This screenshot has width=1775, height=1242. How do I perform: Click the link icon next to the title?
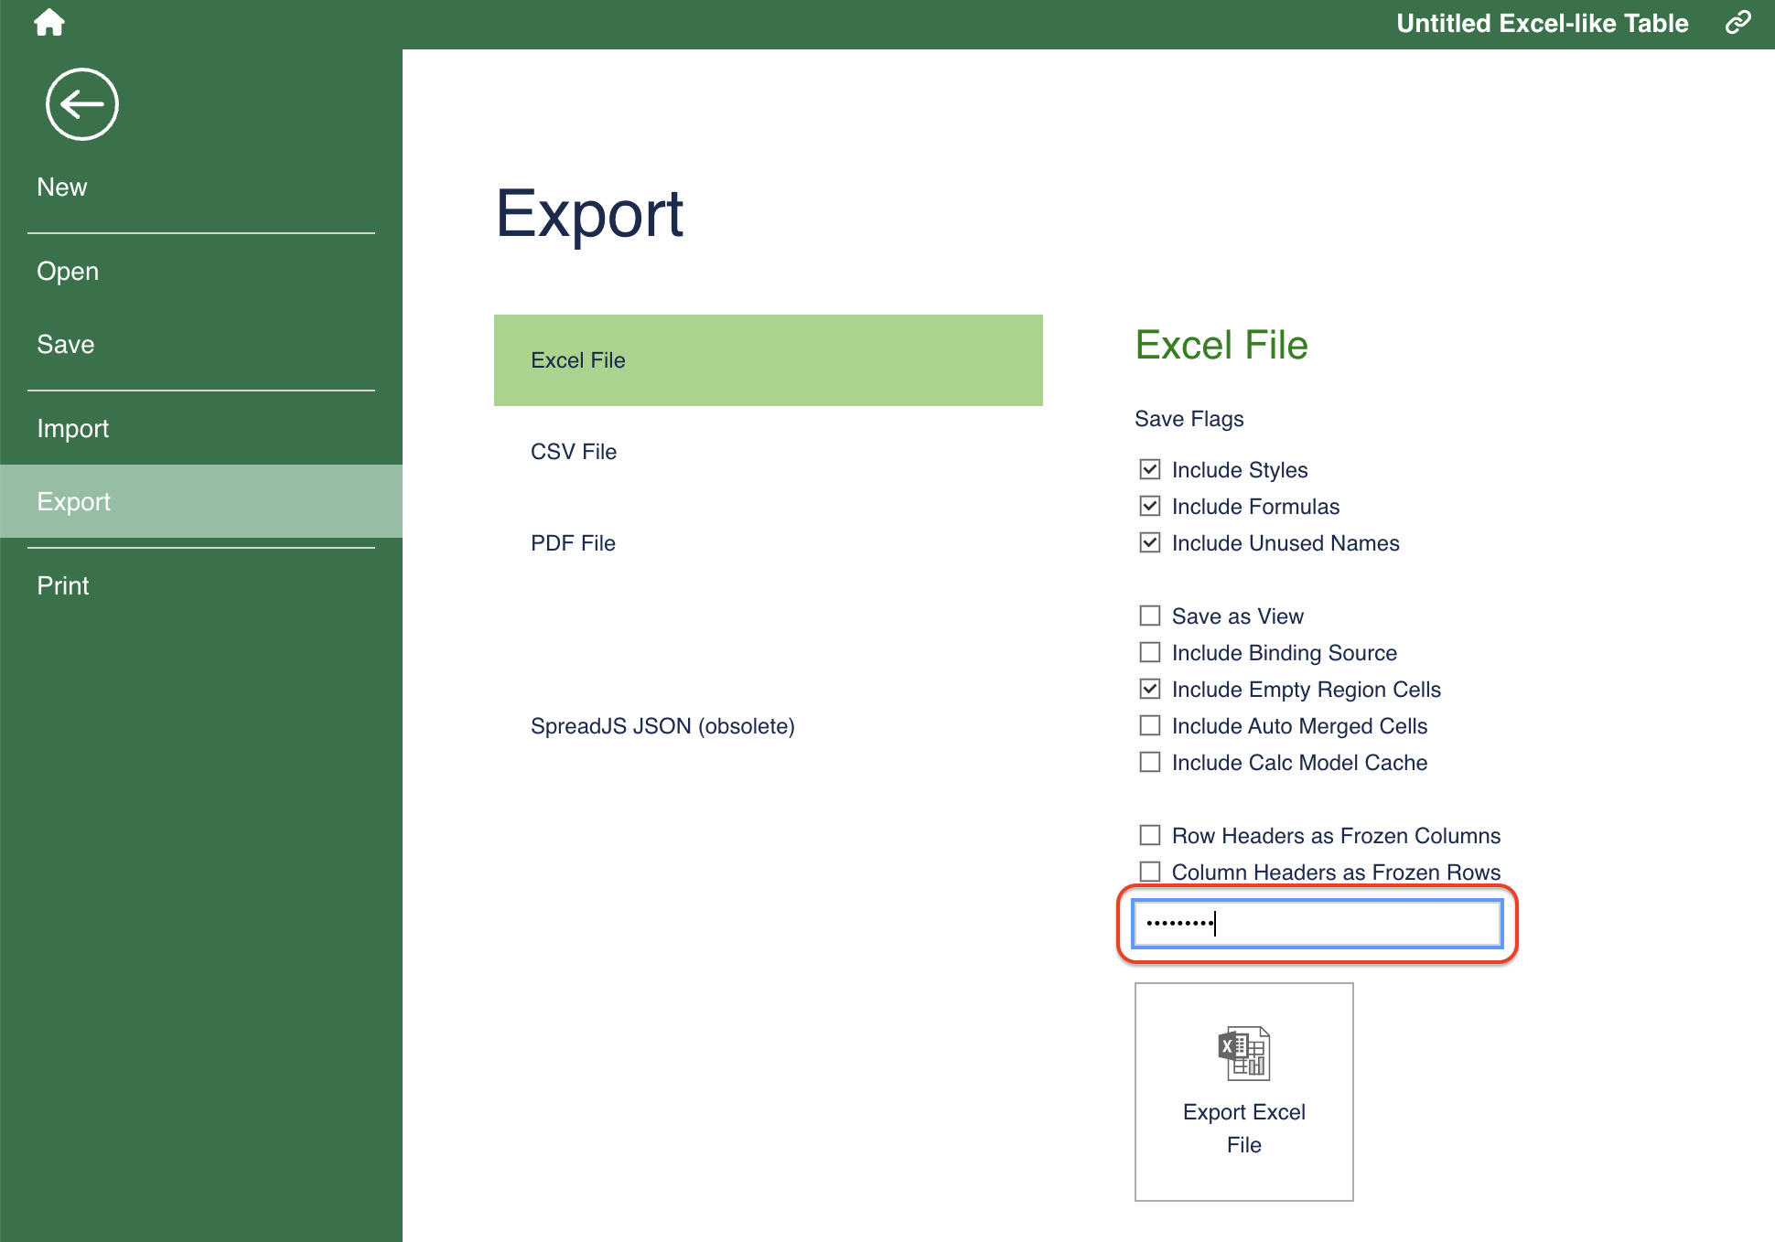coord(1737,22)
